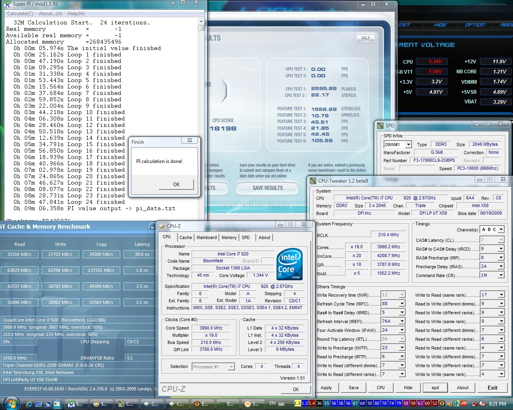Click the HELP button in 3DMark results
The width and height of the screenshot is (513, 410).
[366, 38]
